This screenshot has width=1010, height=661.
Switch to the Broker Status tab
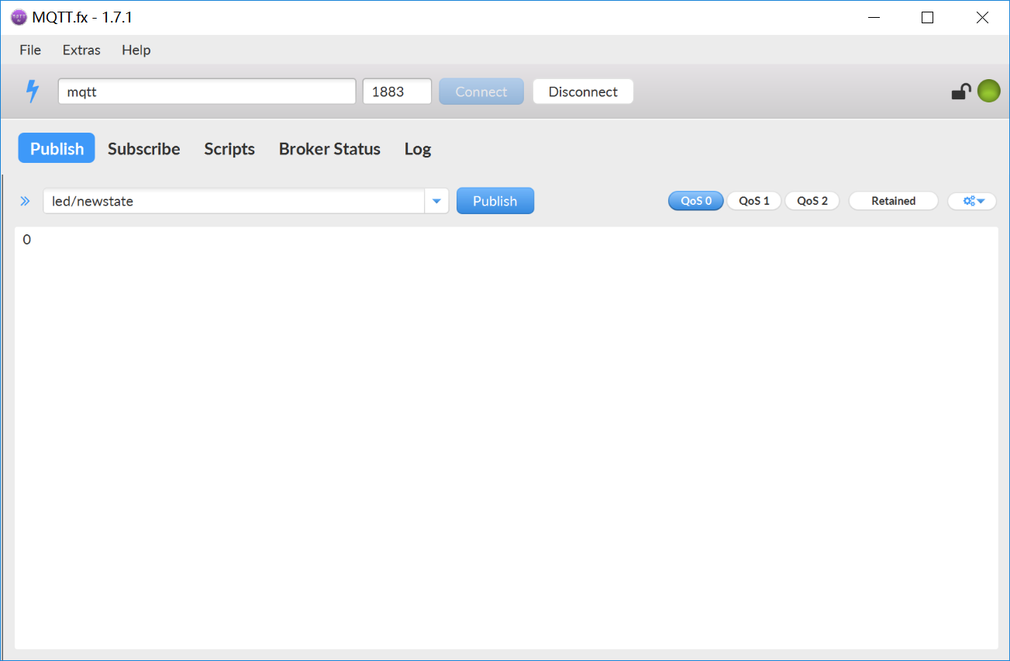click(x=329, y=148)
